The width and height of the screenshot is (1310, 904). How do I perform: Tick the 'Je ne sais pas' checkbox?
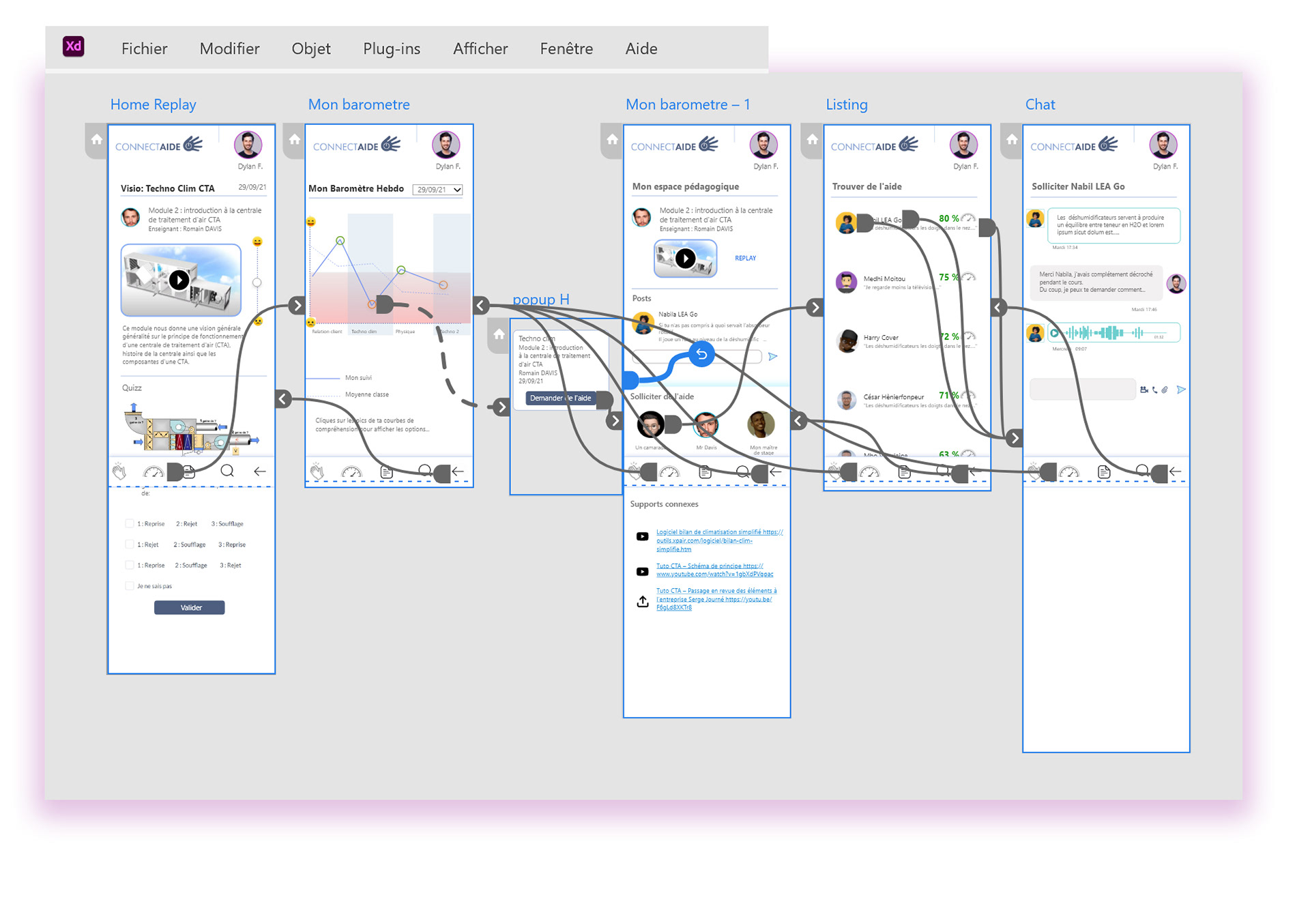(x=129, y=586)
